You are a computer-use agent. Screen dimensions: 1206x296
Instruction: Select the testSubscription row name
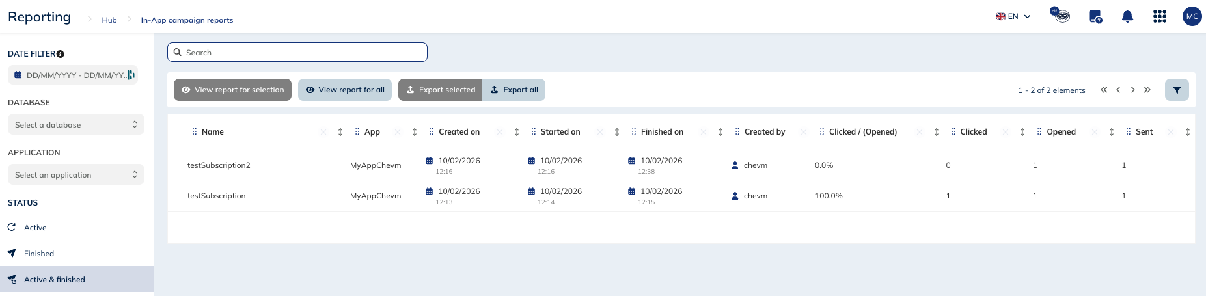tap(216, 196)
